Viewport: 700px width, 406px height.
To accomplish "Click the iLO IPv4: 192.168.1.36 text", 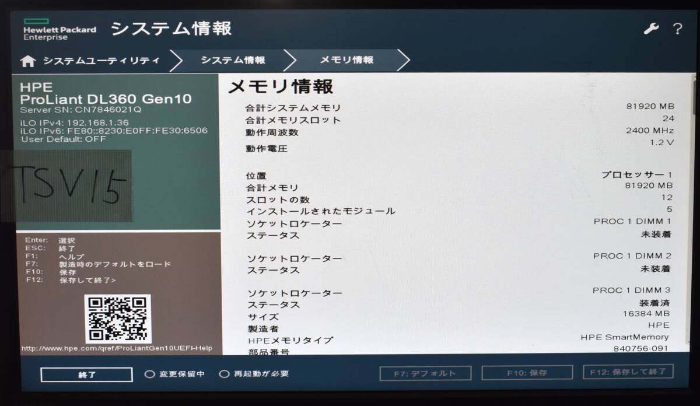I will pos(75,123).
